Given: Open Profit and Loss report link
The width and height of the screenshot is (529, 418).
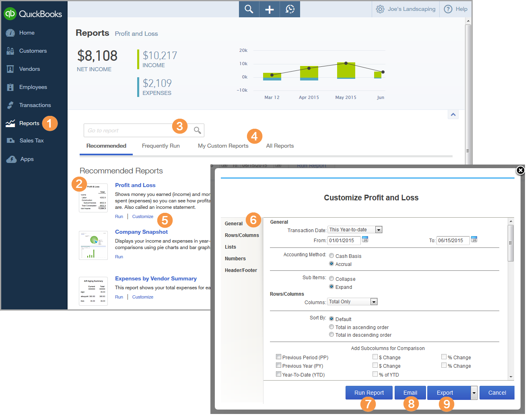Looking at the screenshot, I should pyautogui.click(x=135, y=185).
